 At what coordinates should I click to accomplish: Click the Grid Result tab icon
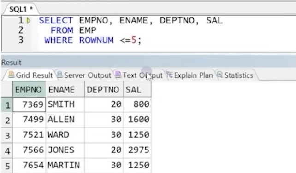[11, 75]
